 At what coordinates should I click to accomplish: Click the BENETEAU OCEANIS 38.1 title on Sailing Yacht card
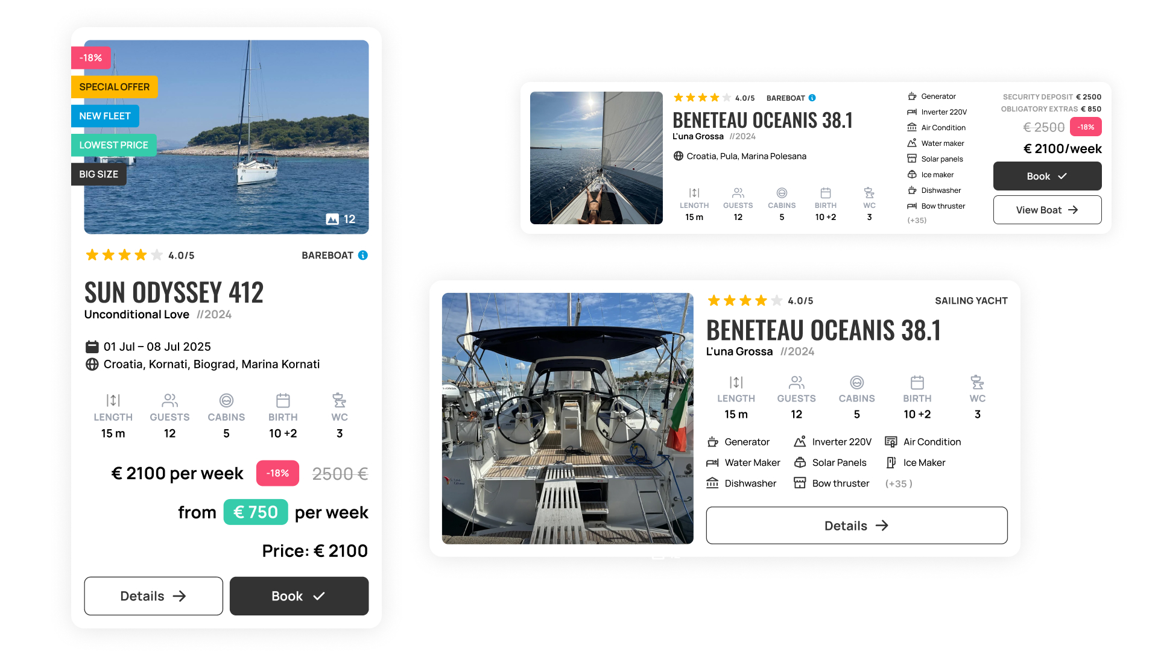point(824,330)
